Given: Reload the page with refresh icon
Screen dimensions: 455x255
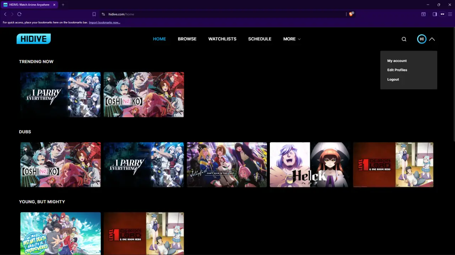Looking at the screenshot, I should point(19,14).
